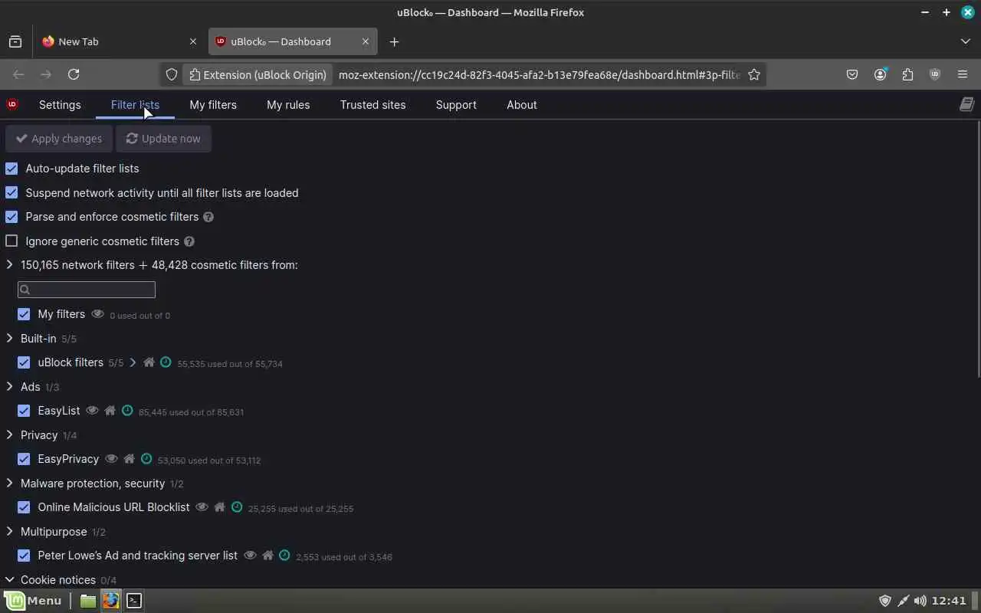Click EasyList update clock icon
This screenshot has height=613, width=981.
[127, 411]
